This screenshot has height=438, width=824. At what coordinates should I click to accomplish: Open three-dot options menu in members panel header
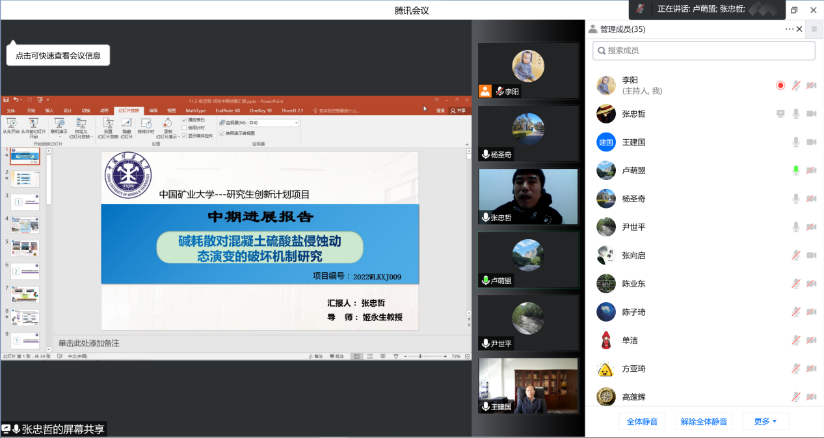tap(790, 29)
